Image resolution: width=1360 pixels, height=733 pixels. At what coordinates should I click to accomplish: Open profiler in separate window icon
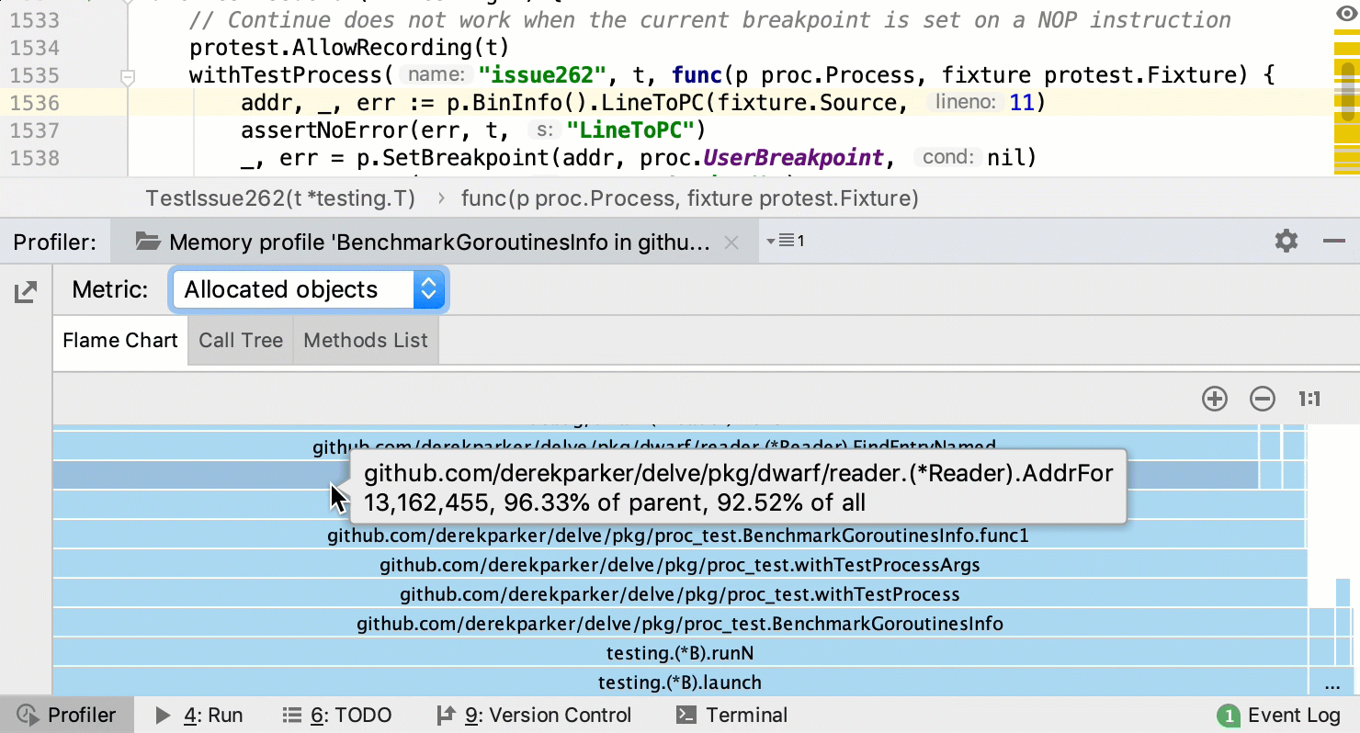[26, 293]
